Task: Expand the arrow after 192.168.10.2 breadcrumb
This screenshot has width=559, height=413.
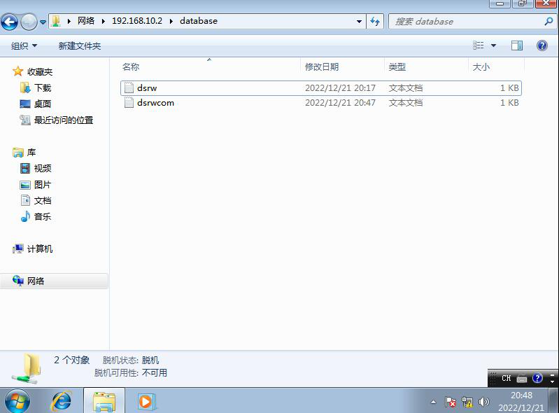Action: 171,22
